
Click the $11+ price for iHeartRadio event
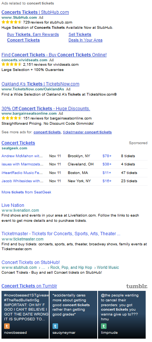(107, 173)
